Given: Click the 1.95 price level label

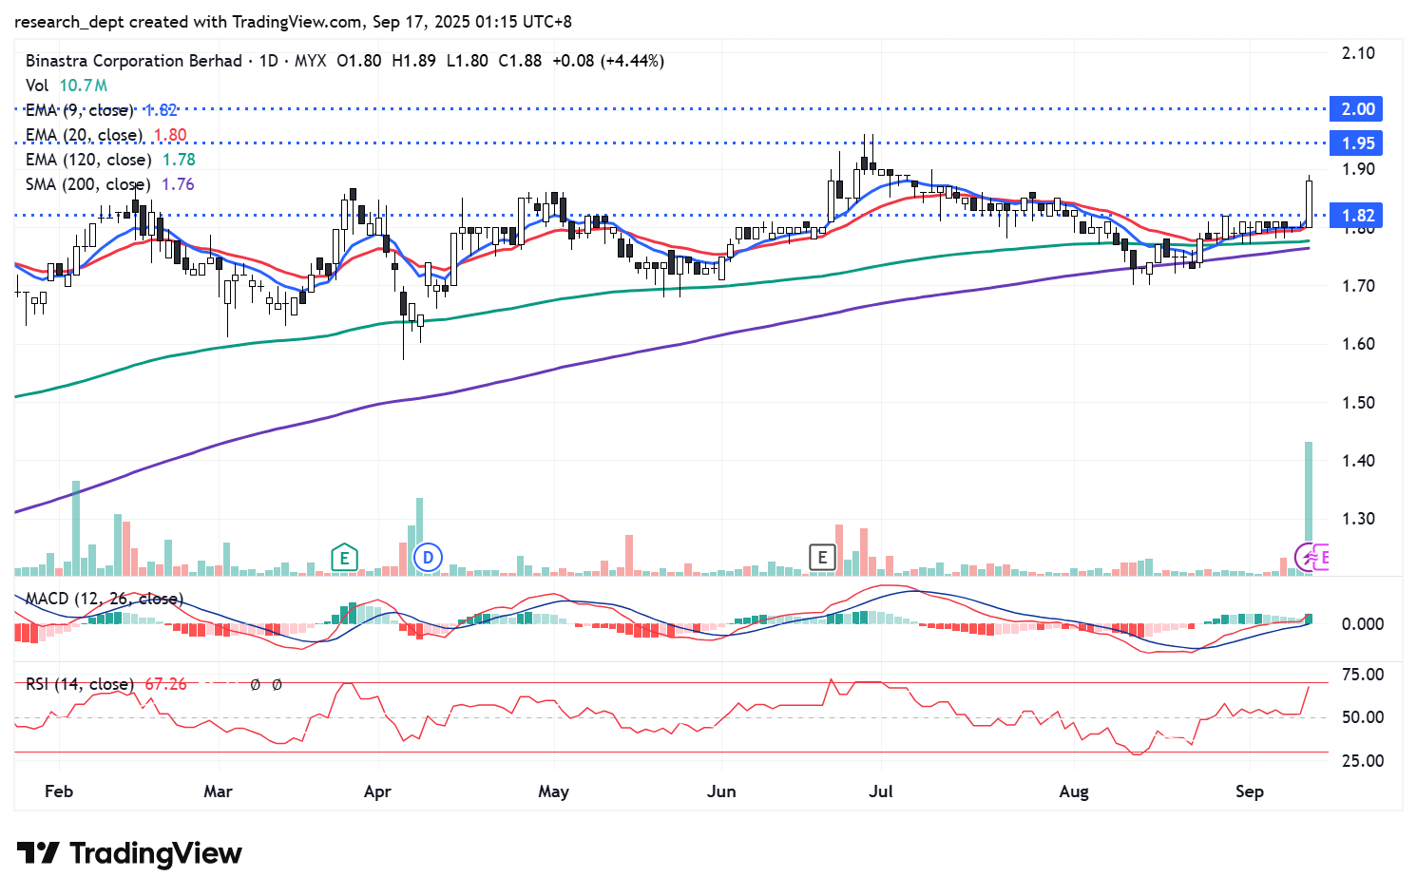Looking at the screenshot, I should pyautogui.click(x=1357, y=143).
